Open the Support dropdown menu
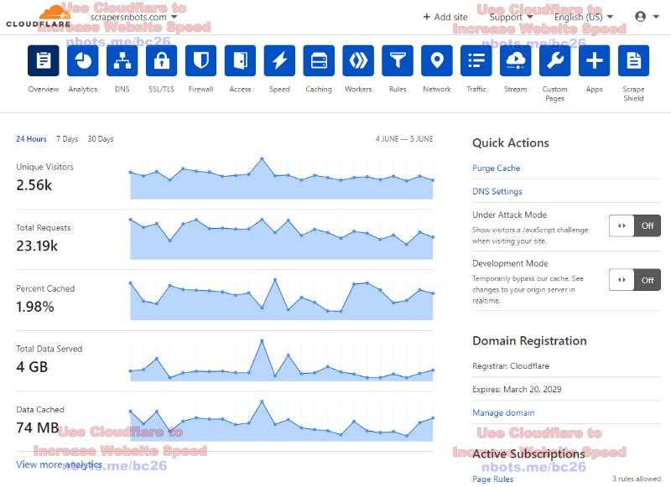 click(511, 17)
